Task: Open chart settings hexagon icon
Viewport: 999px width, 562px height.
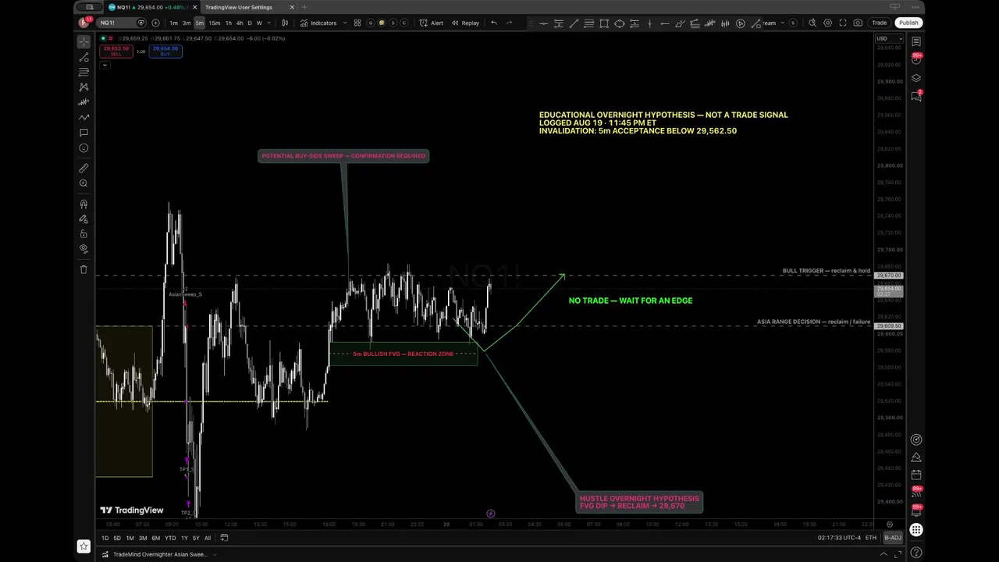Action: 828,23
